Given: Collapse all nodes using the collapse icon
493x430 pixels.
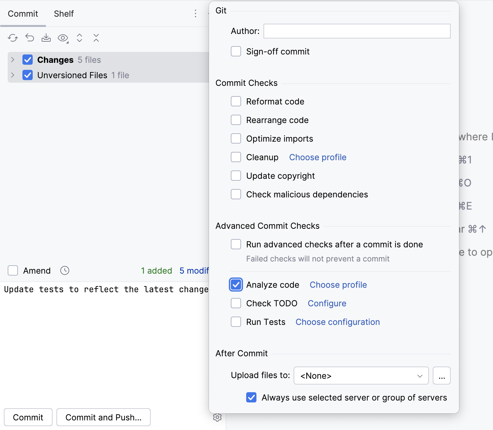Looking at the screenshot, I should 96,38.
